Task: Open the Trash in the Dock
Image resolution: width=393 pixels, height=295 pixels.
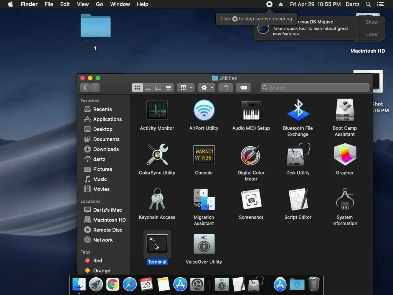Action: pos(314,284)
